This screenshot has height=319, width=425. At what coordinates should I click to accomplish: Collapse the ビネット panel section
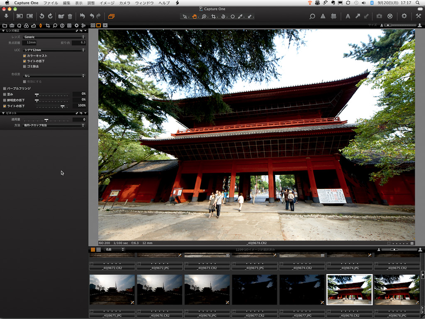tap(4, 113)
